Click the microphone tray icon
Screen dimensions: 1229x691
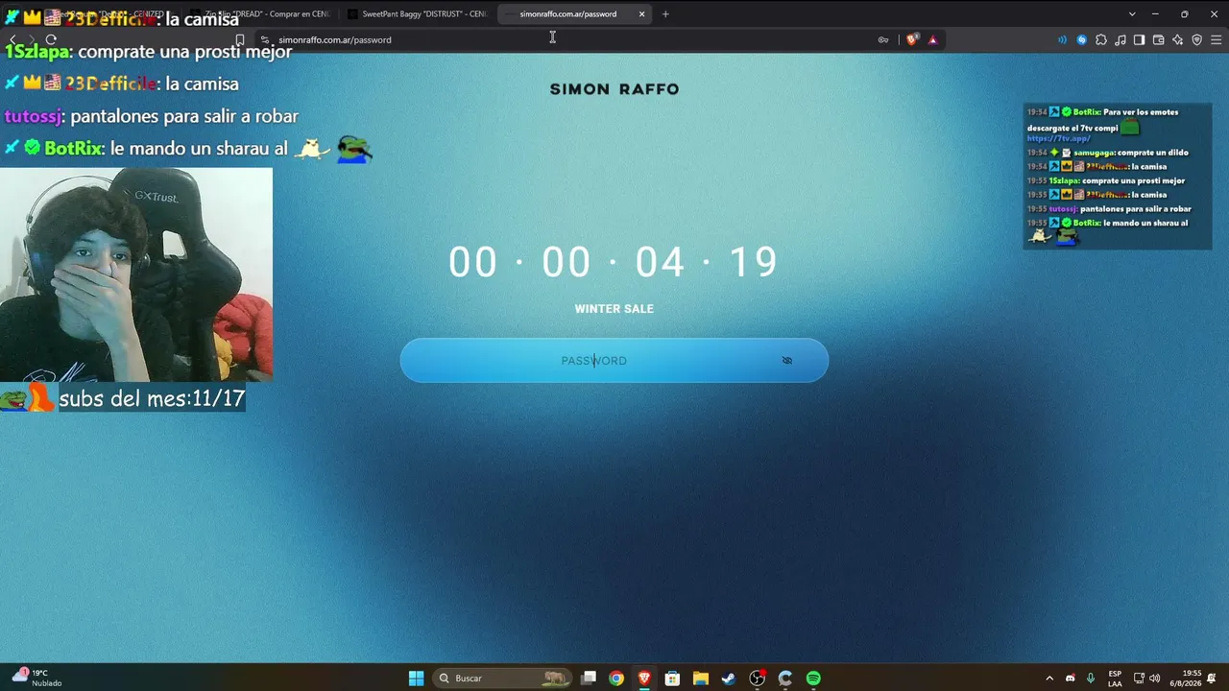(x=1091, y=679)
